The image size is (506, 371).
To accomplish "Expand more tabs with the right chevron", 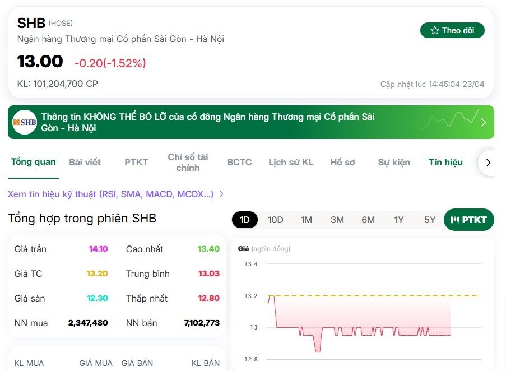I will 487,163.
